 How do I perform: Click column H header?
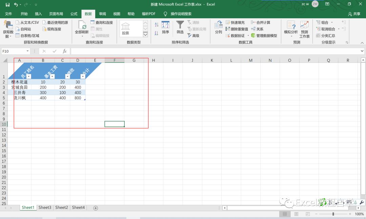[154, 60]
